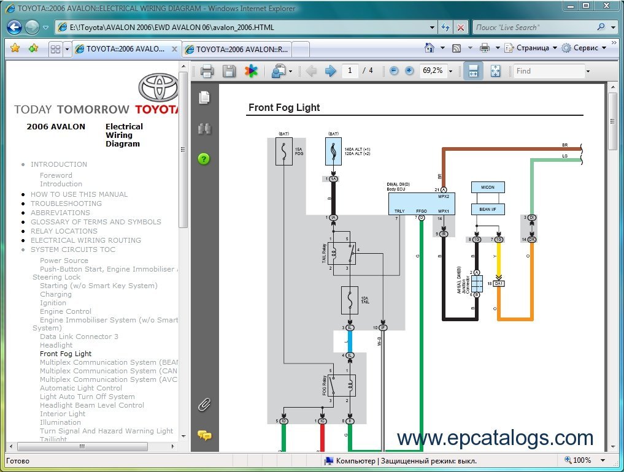
Task: Open the recent pages dropdown next to Forward
Action: coord(46,28)
